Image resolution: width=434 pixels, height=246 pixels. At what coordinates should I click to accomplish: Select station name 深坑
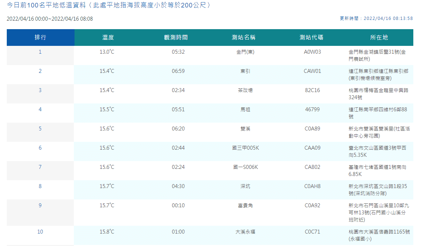point(245,186)
